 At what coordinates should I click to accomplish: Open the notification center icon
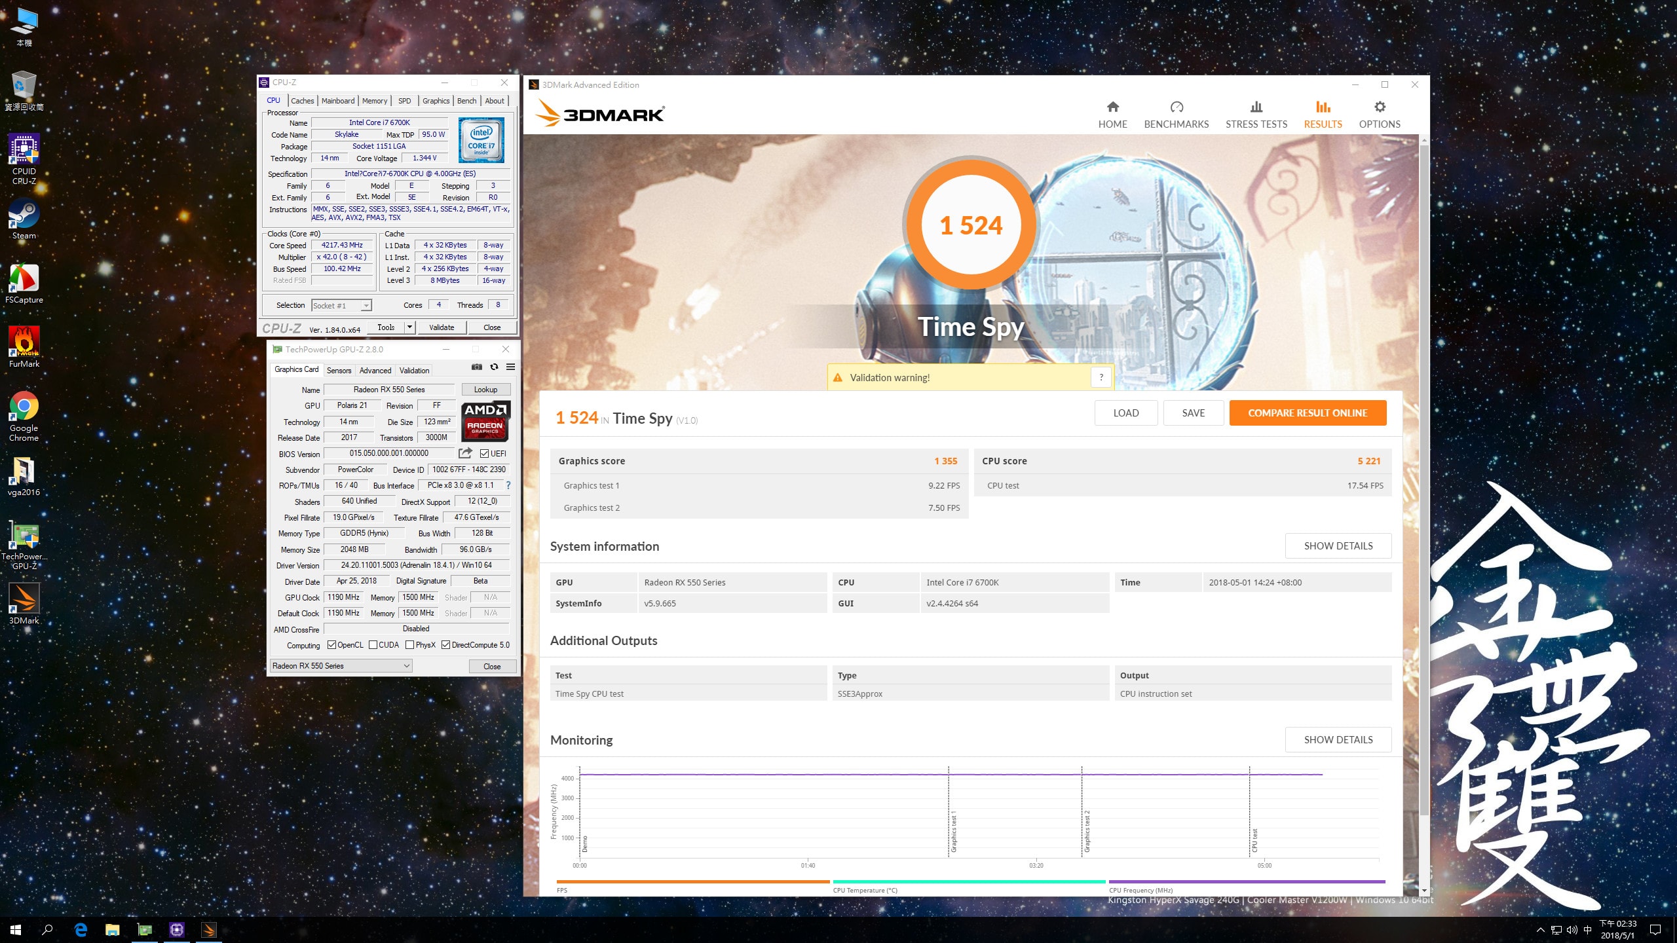(1655, 930)
